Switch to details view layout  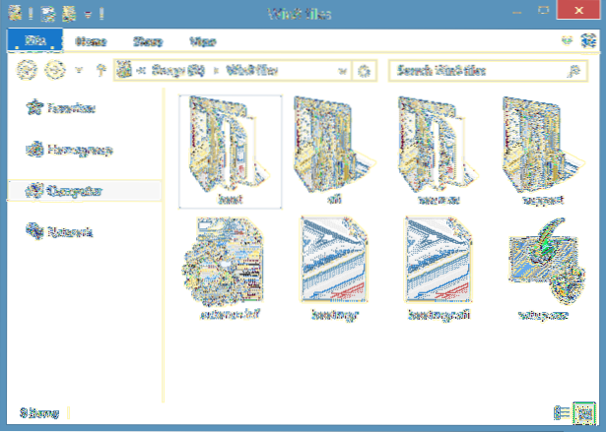coord(562,411)
